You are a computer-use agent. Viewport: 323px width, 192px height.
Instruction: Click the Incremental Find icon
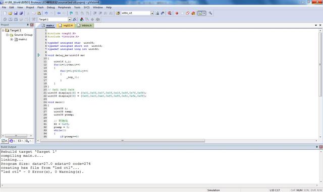[163, 13]
